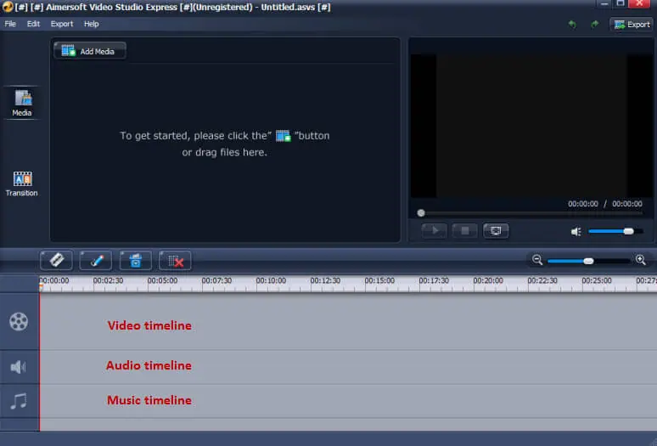Click the stop button in preview
This screenshot has height=446, width=657.
(x=464, y=230)
